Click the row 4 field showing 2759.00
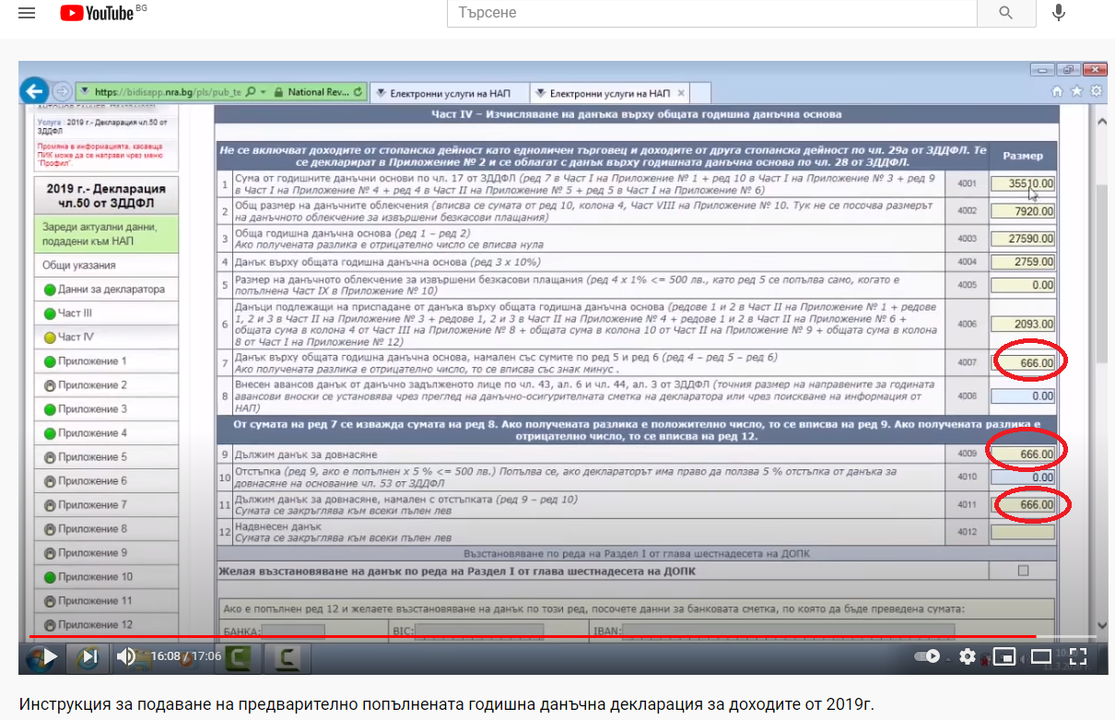 (1023, 262)
